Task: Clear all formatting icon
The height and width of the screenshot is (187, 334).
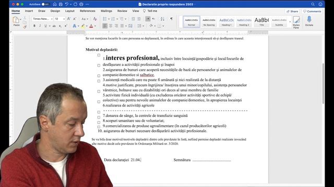Action: point(95,19)
